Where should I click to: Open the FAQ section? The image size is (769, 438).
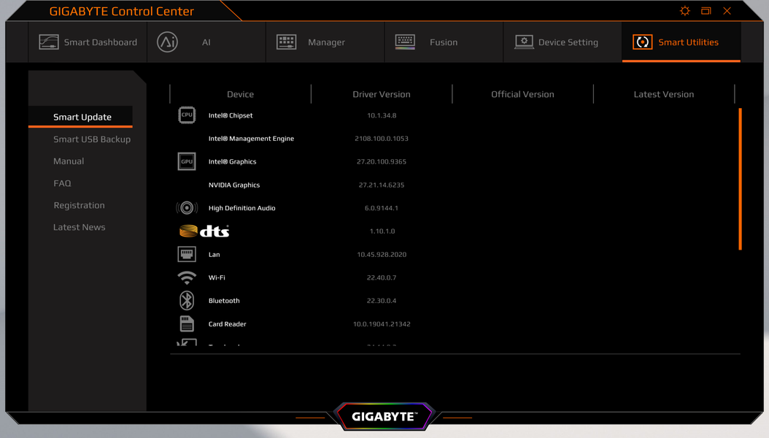pyautogui.click(x=62, y=183)
